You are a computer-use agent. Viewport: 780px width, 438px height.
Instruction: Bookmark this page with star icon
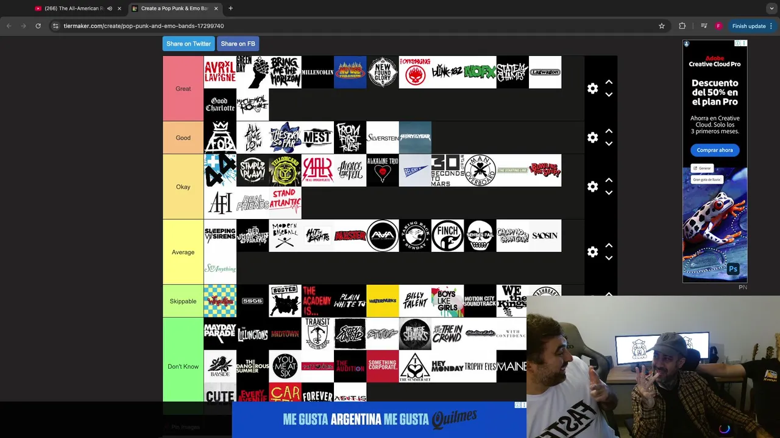click(662, 26)
